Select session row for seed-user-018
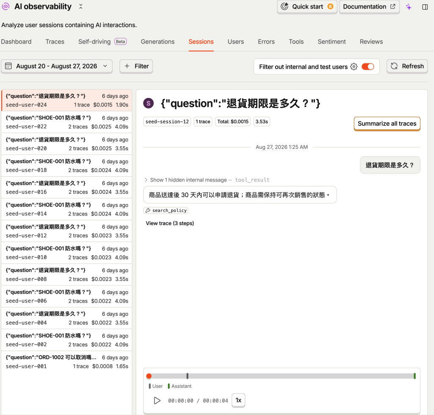 click(x=67, y=166)
